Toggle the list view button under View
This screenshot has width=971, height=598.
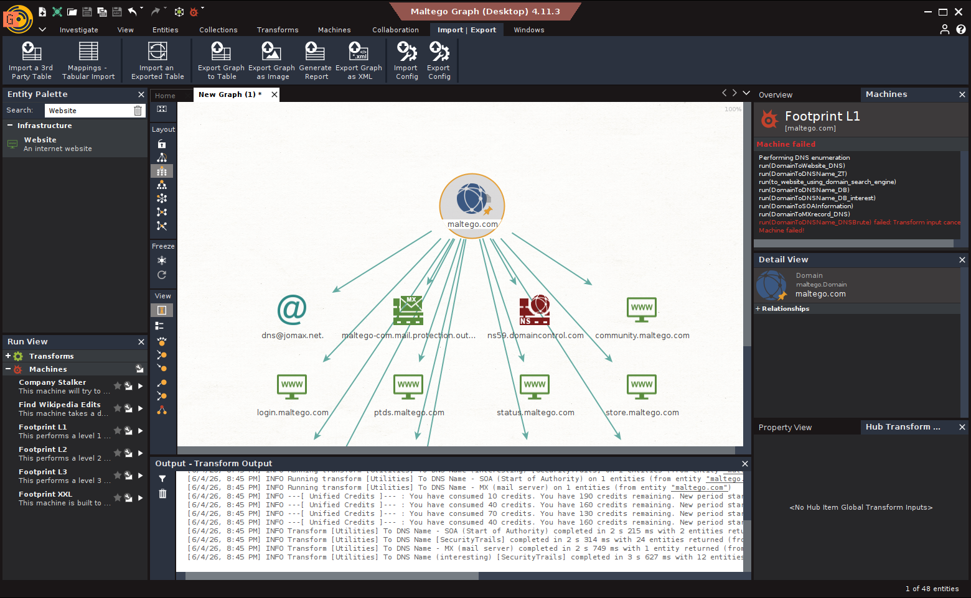point(160,326)
